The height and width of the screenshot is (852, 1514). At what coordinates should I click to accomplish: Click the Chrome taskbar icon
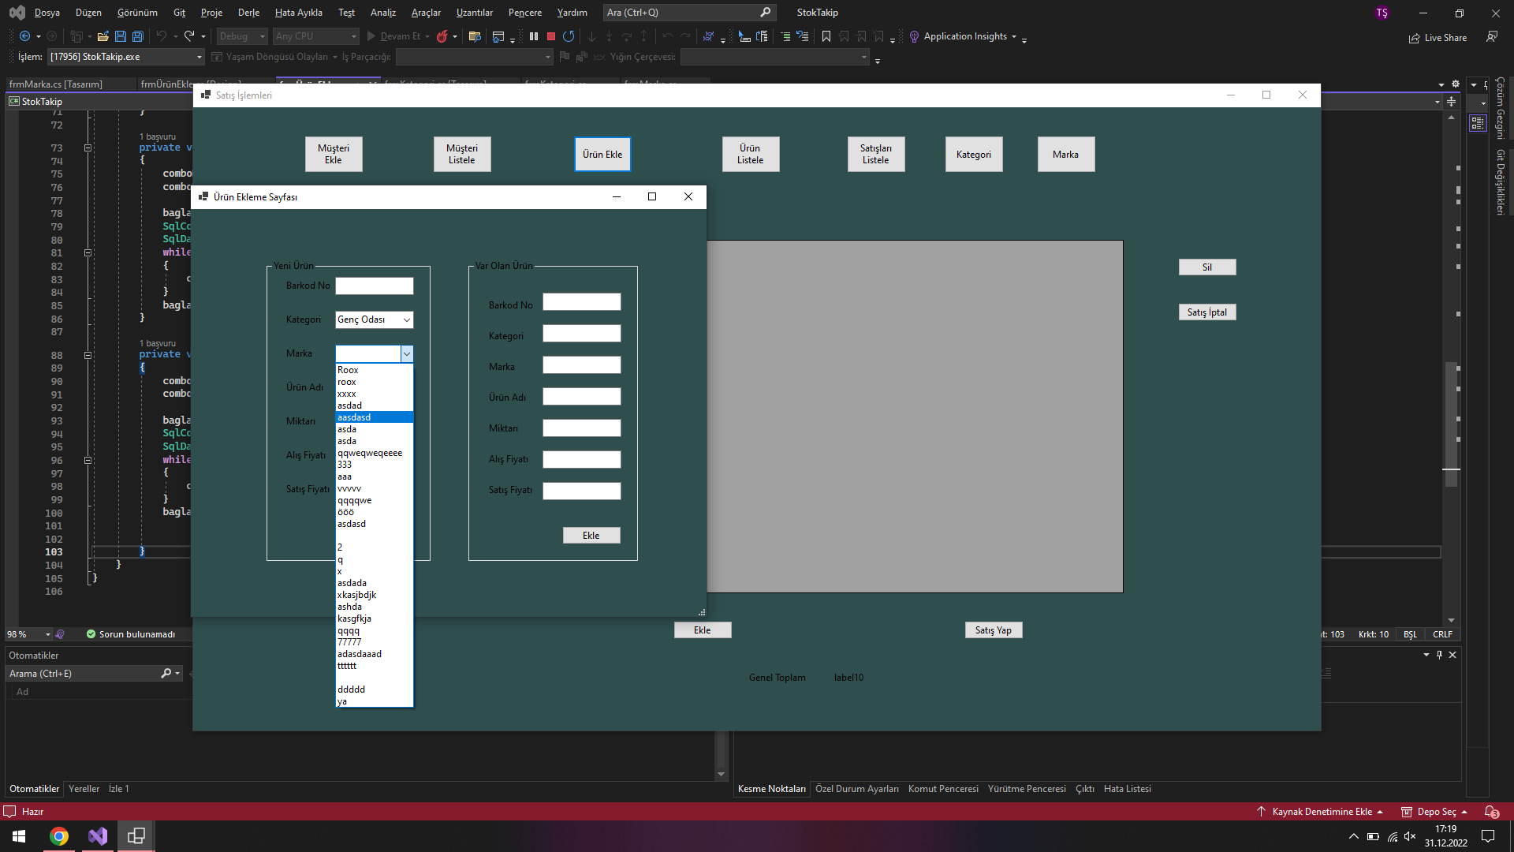coord(59,836)
